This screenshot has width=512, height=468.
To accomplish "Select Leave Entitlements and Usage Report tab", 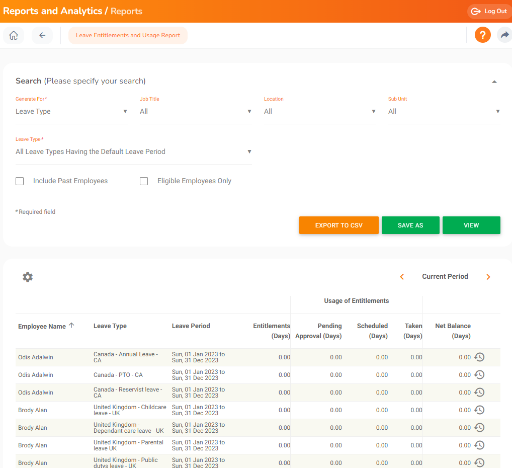I will click(x=128, y=35).
